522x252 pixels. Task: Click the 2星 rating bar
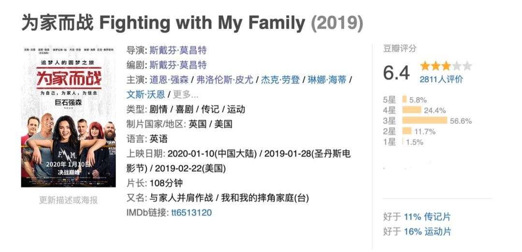click(x=406, y=131)
